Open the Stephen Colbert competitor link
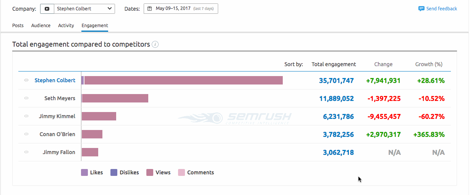 55,80
